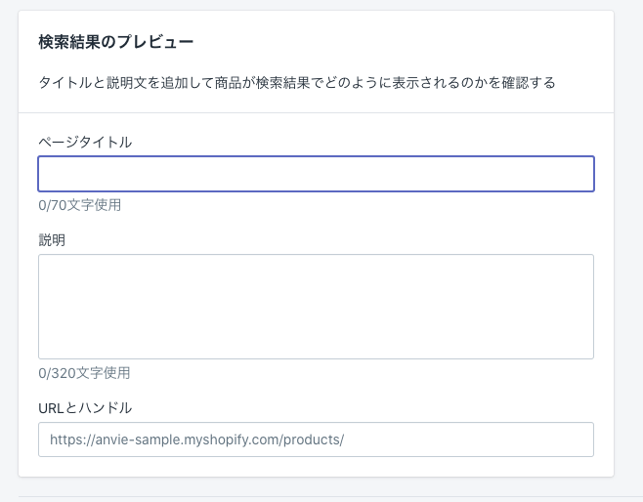Click the https:// scheme in the URL field
This screenshot has width=643, height=502.
[x=68, y=439]
